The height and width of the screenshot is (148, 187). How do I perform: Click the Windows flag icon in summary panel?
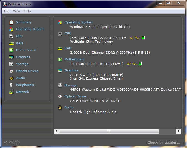click(x=60, y=22)
